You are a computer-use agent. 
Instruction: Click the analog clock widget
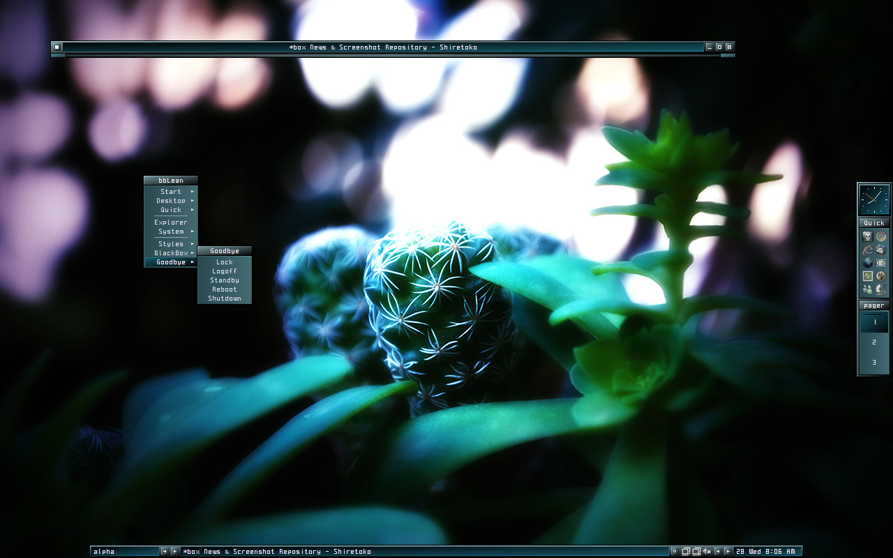(x=874, y=199)
